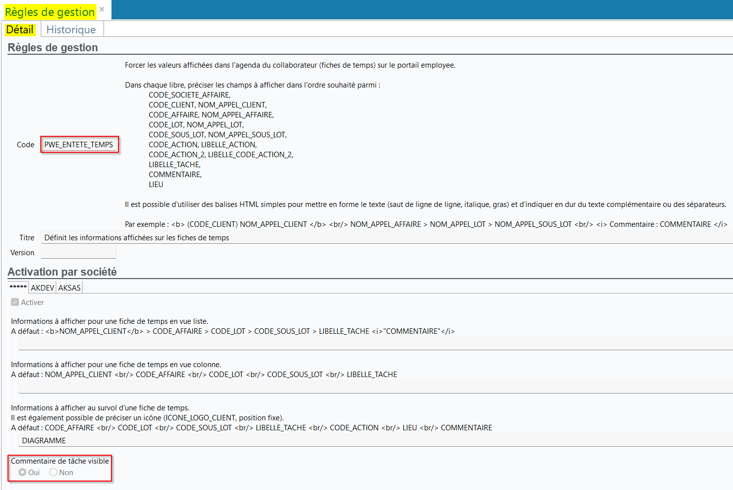This screenshot has height=490, width=733.
Task: Select Non for Commentaire de tâche visible
Action: pos(53,473)
